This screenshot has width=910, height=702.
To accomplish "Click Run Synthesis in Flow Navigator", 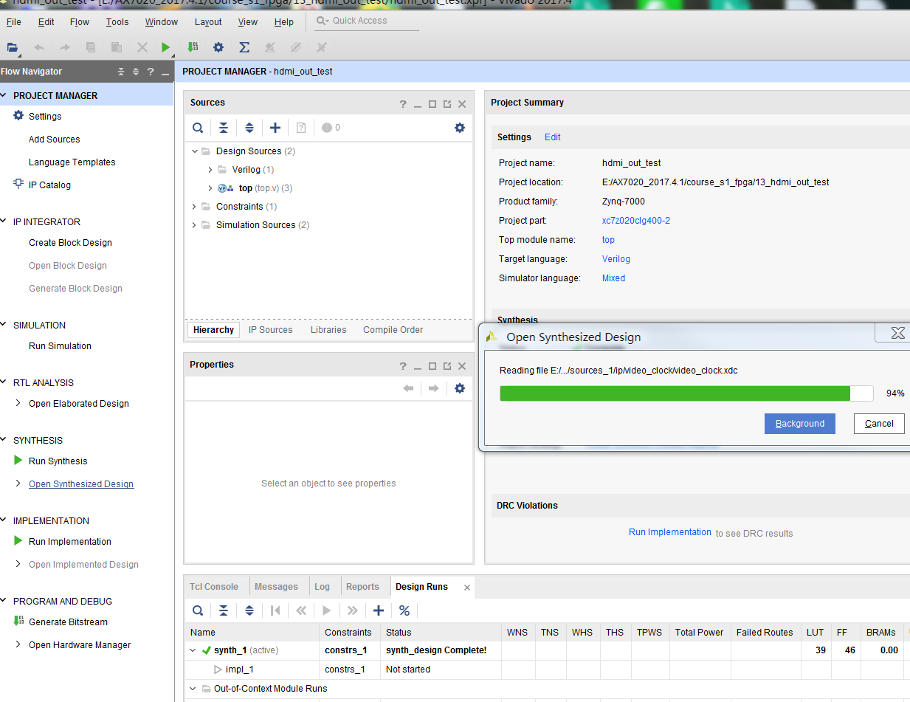I will coord(58,461).
